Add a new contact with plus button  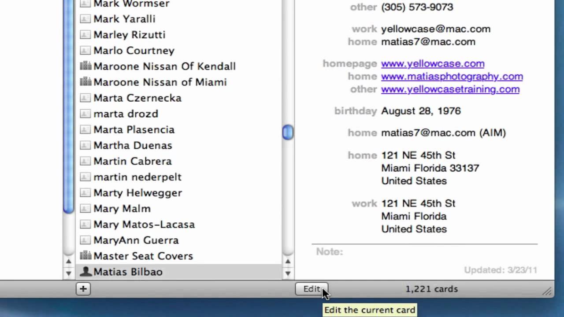point(83,289)
